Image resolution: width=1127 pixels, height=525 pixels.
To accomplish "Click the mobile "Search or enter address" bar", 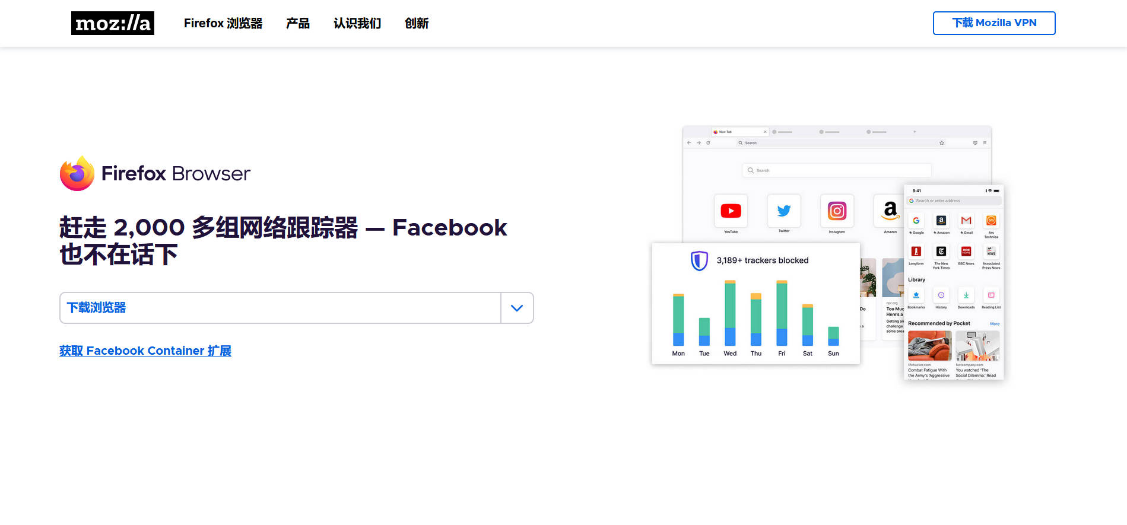I will pyautogui.click(x=954, y=201).
